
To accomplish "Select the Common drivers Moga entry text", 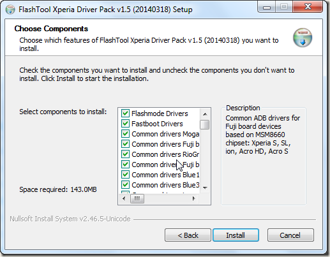I will 165,134.
